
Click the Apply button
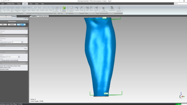[21, 24]
